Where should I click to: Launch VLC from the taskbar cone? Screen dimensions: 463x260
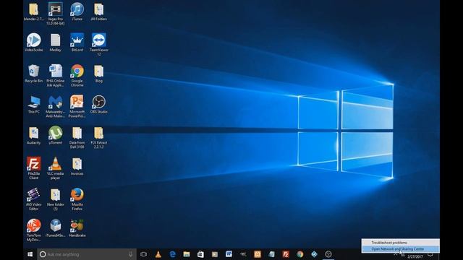pos(158,254)
